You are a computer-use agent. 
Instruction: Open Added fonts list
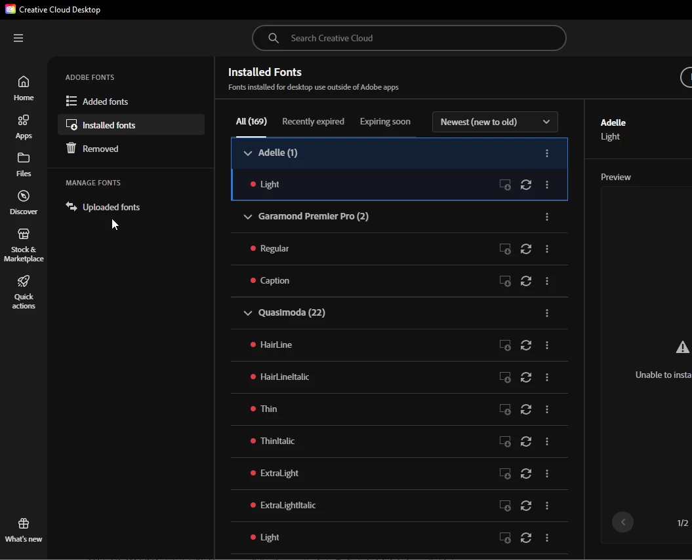pyautogui.click(x=131, y=102)
